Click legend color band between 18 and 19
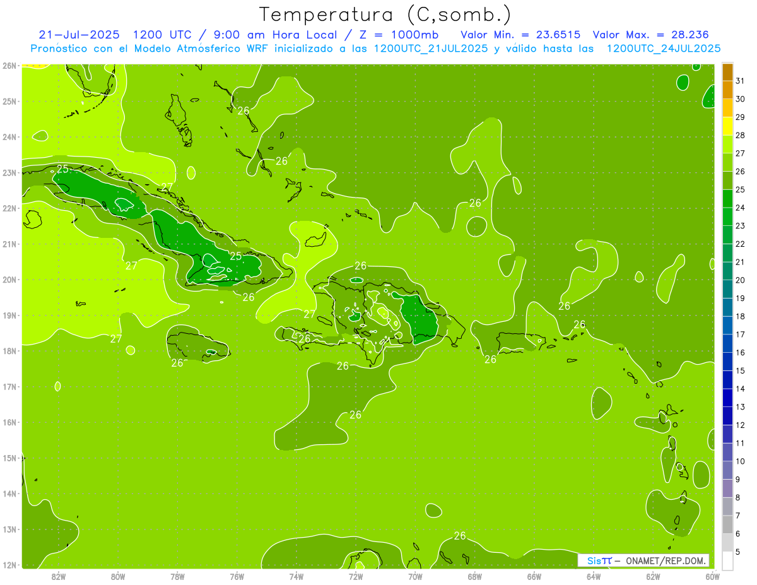The image size is (757, 585). coord(727,307)
